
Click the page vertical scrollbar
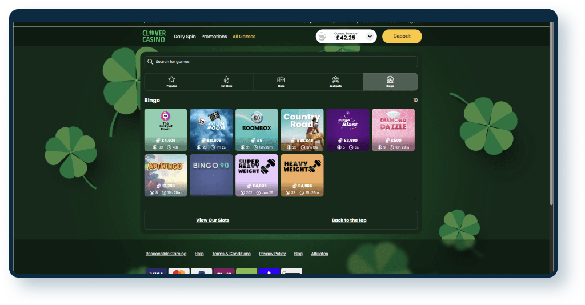[x=551, y=114]
